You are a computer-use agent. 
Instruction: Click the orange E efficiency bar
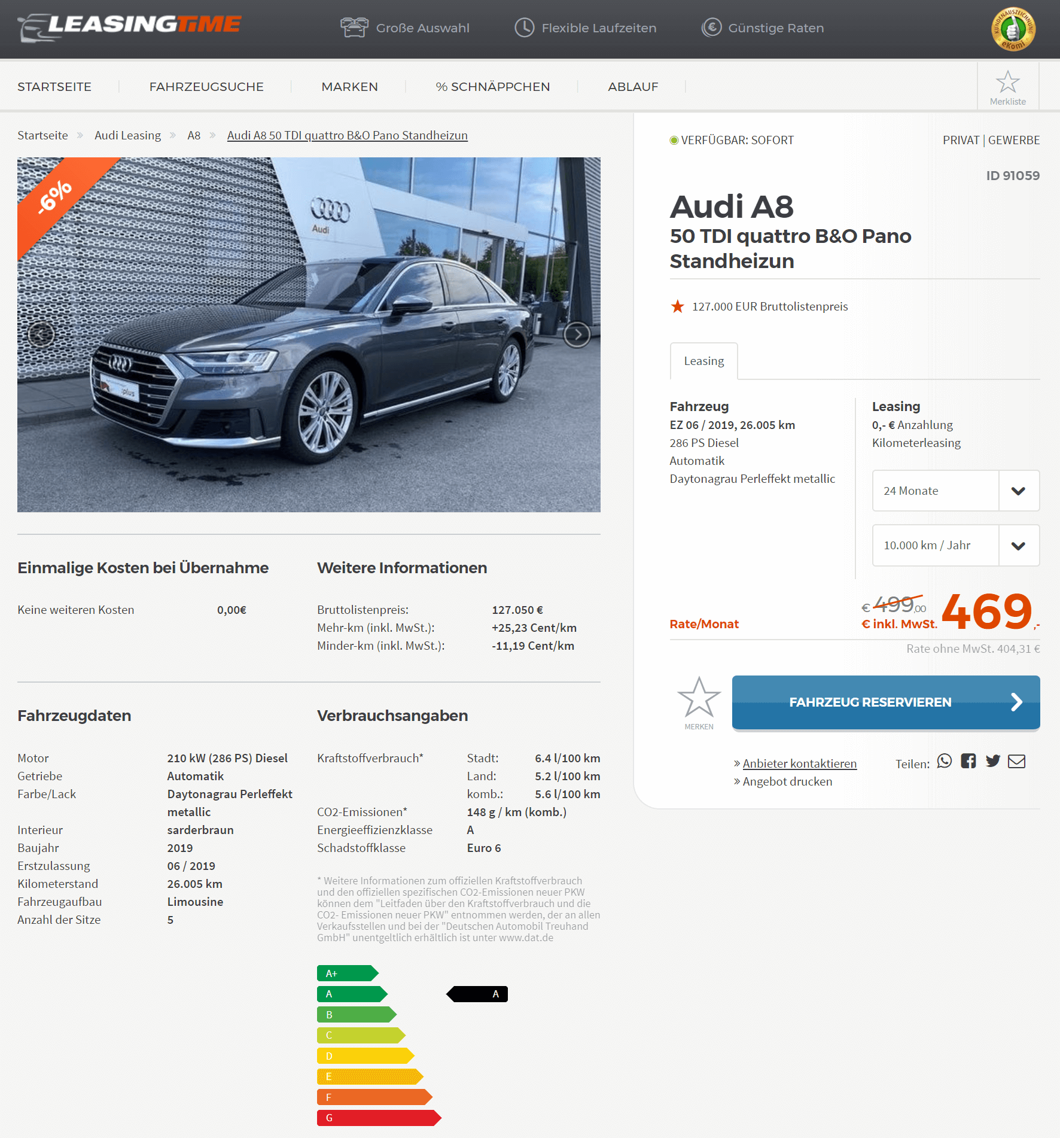[x=370, y=1076]
